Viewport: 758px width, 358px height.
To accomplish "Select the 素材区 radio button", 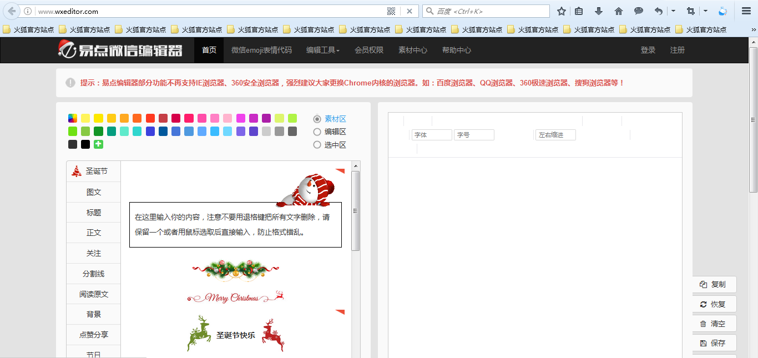I will click(317, 119).
